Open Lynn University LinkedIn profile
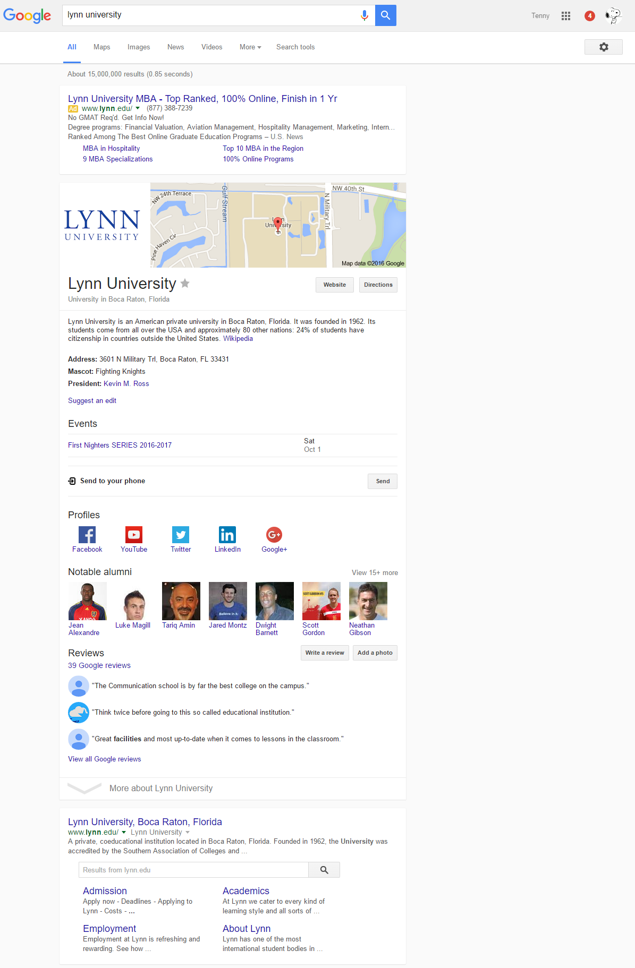 coord(227,535)
